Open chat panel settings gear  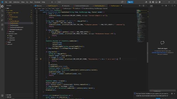click(x=166, y=5)
